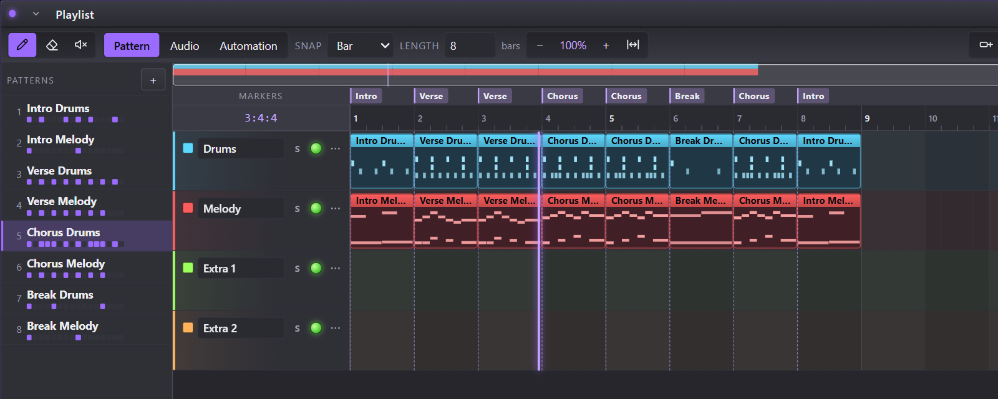The image size is (998, 399).
Task: Click the 3:4:4 position display
Action: [x=261, y=118]
